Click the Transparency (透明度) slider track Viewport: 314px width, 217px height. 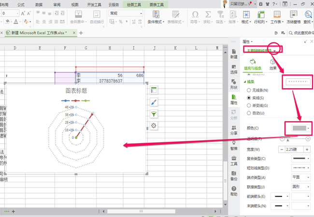tap(295, 138)
